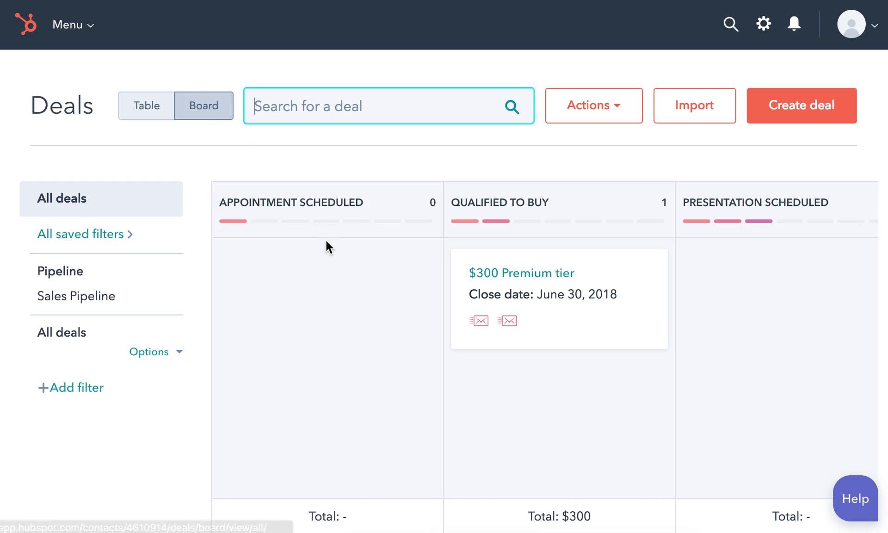Select the Sales Pipeline filter
The height and width of the screenshot is (533, 888).
click(75, 296)
